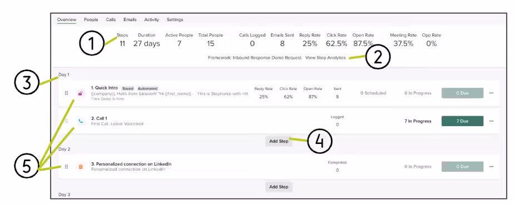Open the Overview tab
Screen dimensions: 515x204
coord(67,19)
